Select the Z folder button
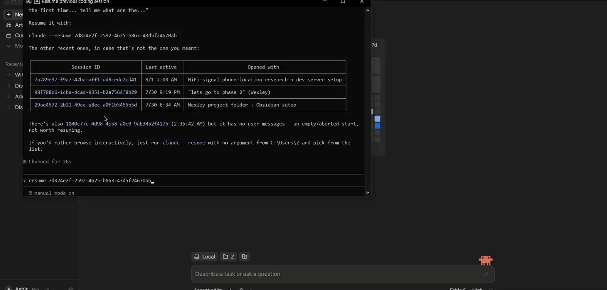Screen dimensions: 607x290 228,257
